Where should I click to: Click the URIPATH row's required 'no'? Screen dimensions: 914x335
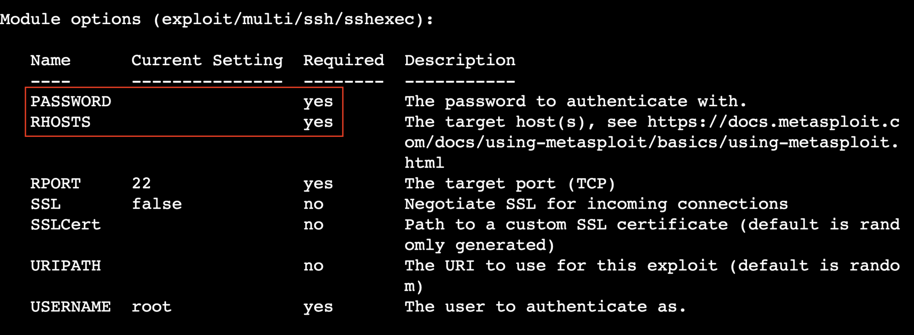pyautogui.click(x=313, y=266)
